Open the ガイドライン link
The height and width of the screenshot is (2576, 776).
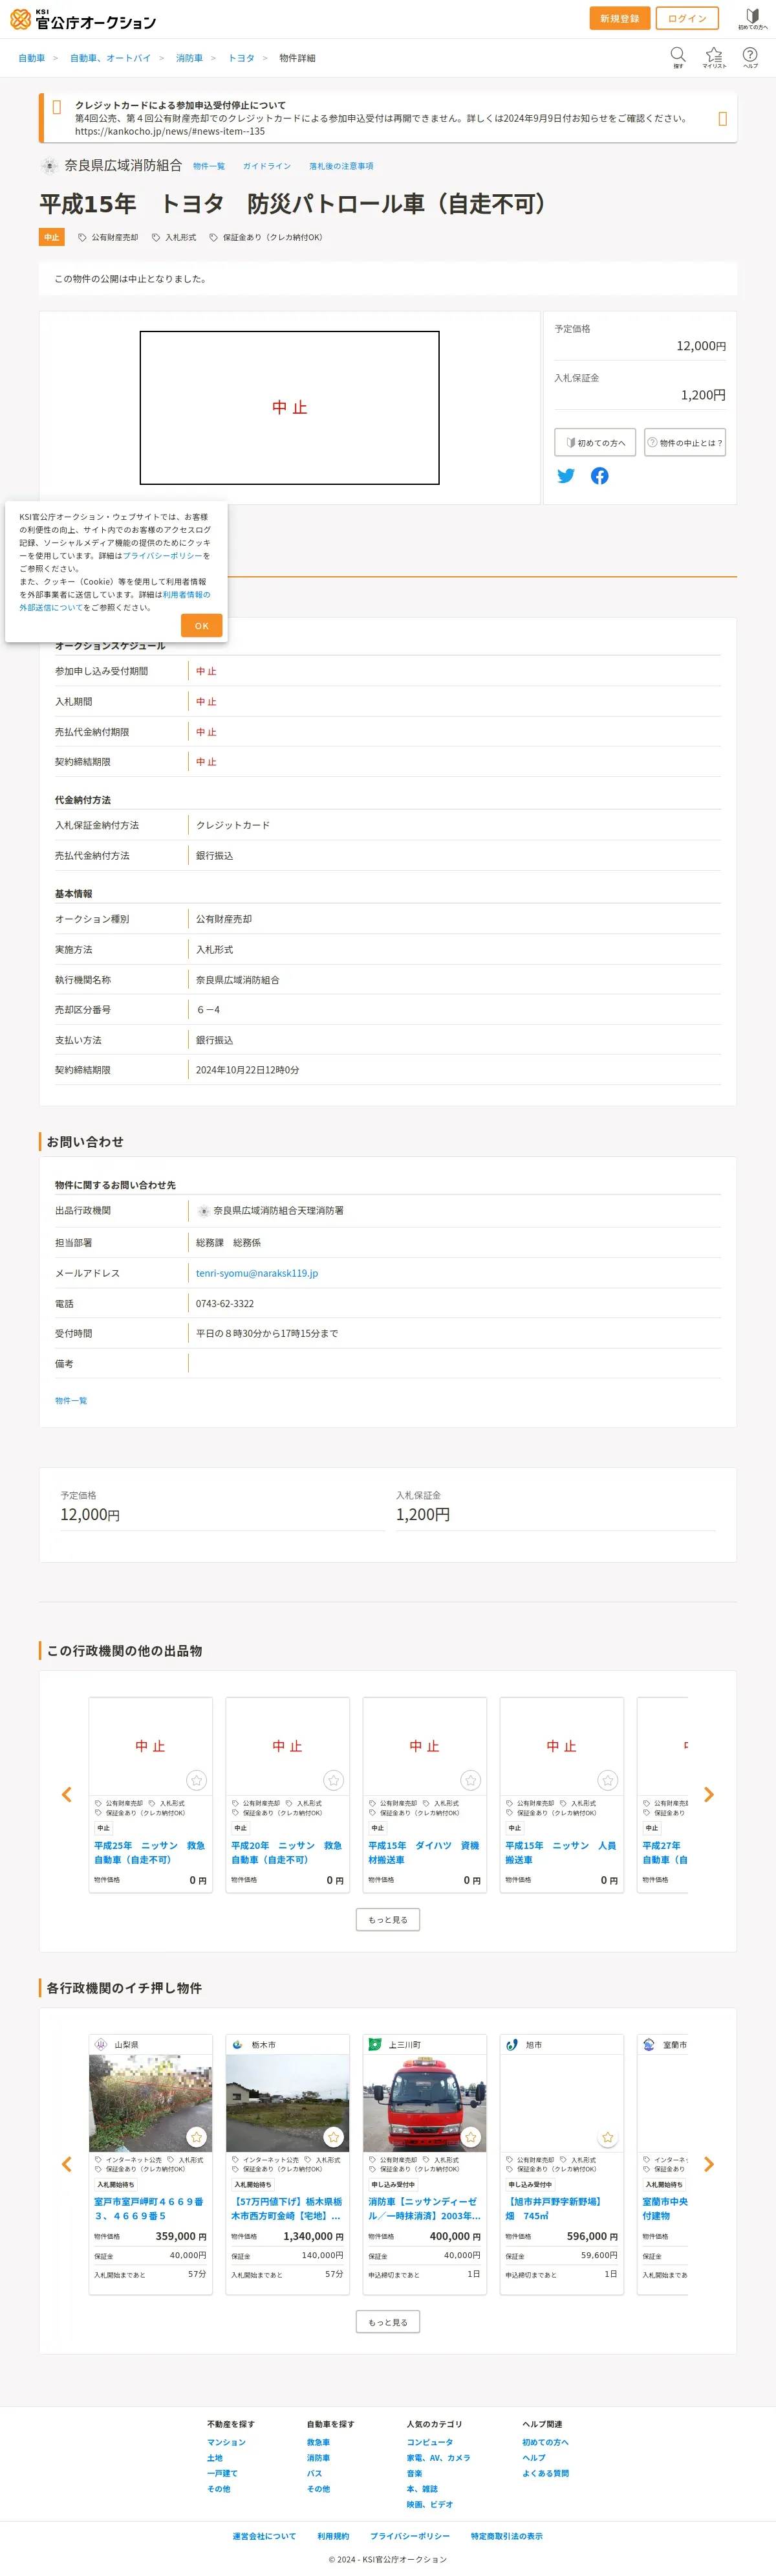tap(266, 166)
